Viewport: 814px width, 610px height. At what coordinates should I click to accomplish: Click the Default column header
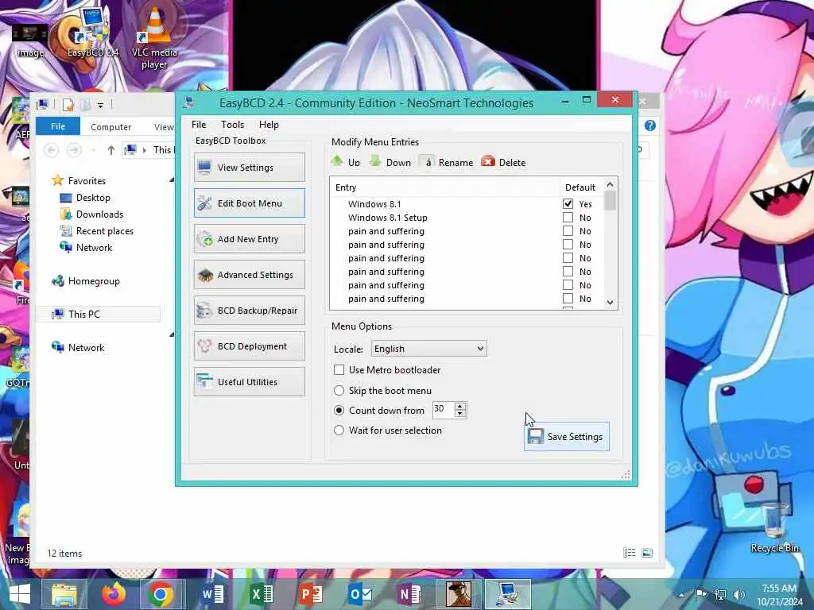[x=581, y=187]
